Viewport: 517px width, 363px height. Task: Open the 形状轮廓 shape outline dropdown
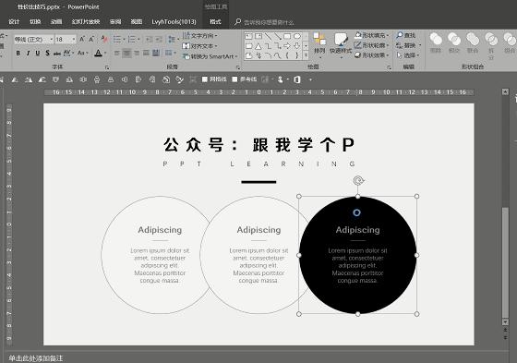click(371, 45)
